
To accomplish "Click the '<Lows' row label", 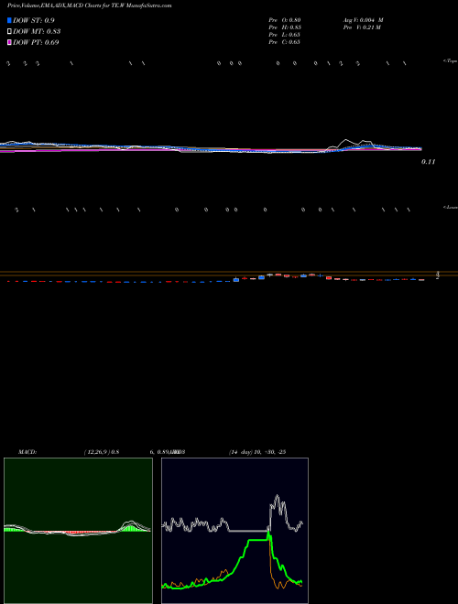I will tap(451, 207).
